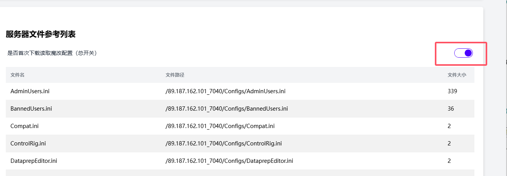The height and width of the screenshot is (176, 507).
Task: Click the path ending in /Configs/AdminUsers.ini
Action: [225, 91]
